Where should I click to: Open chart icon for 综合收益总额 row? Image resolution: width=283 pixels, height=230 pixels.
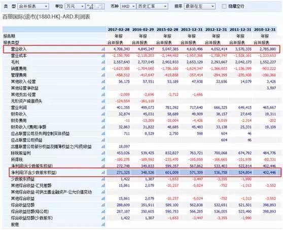103,205
